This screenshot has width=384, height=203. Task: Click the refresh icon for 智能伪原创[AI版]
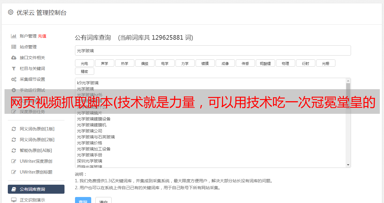tap(14, 150)
